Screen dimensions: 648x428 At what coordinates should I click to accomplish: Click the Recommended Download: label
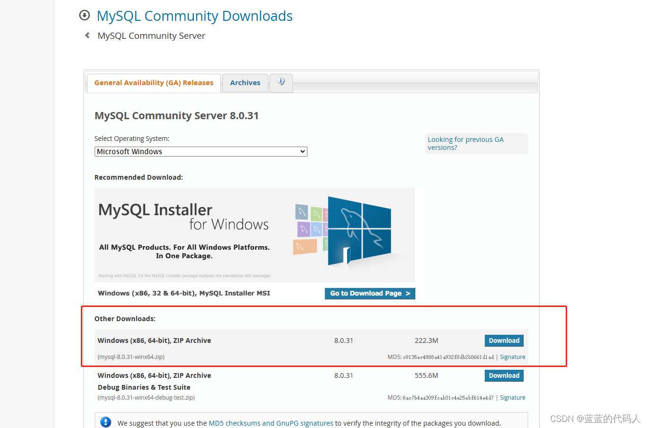[x=139, y=177]
